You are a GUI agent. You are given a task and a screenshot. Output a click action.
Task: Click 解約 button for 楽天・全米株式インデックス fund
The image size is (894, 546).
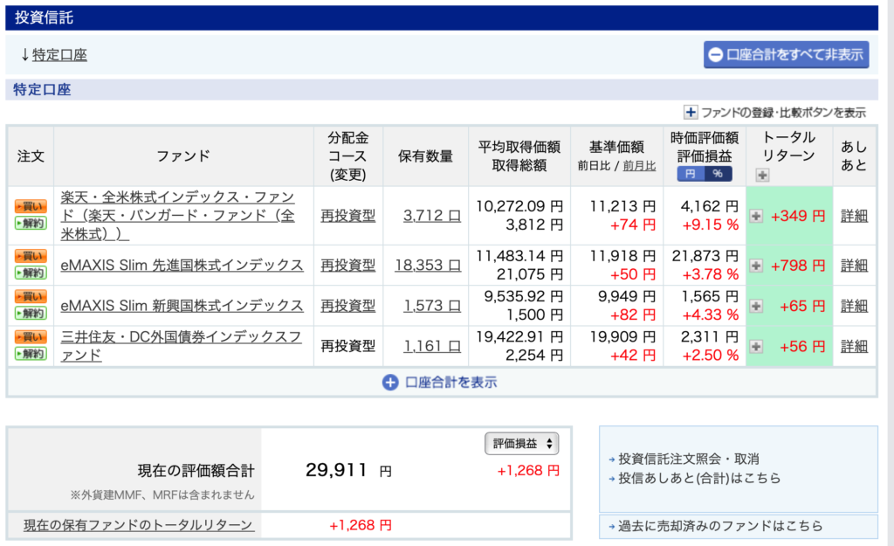[31, 223]
